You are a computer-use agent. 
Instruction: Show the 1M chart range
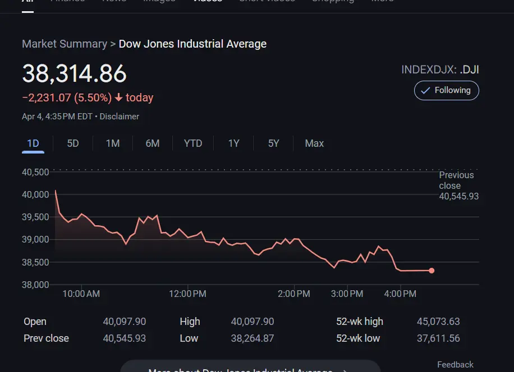(113, 143)
